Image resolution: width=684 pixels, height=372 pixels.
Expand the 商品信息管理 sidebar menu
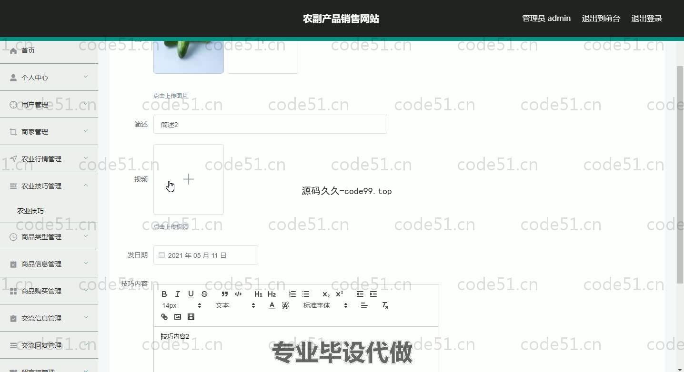49,264
